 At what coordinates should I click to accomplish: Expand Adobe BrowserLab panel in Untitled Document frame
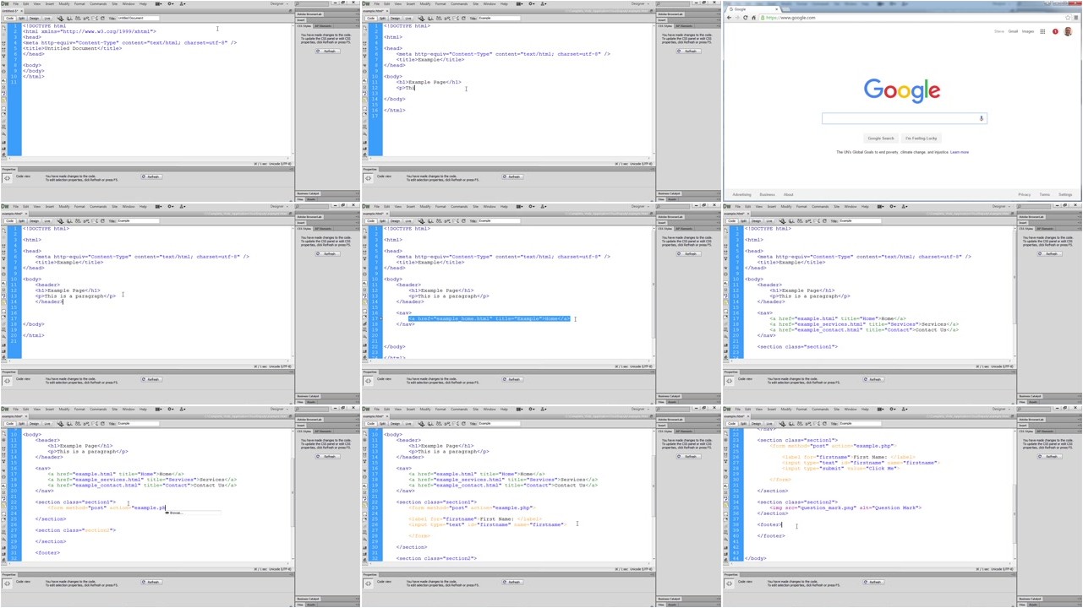coord(309,14)
